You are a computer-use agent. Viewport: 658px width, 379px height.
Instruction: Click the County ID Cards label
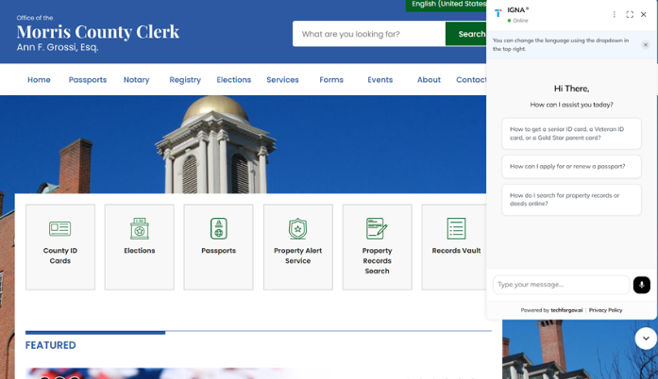(60, 255)
